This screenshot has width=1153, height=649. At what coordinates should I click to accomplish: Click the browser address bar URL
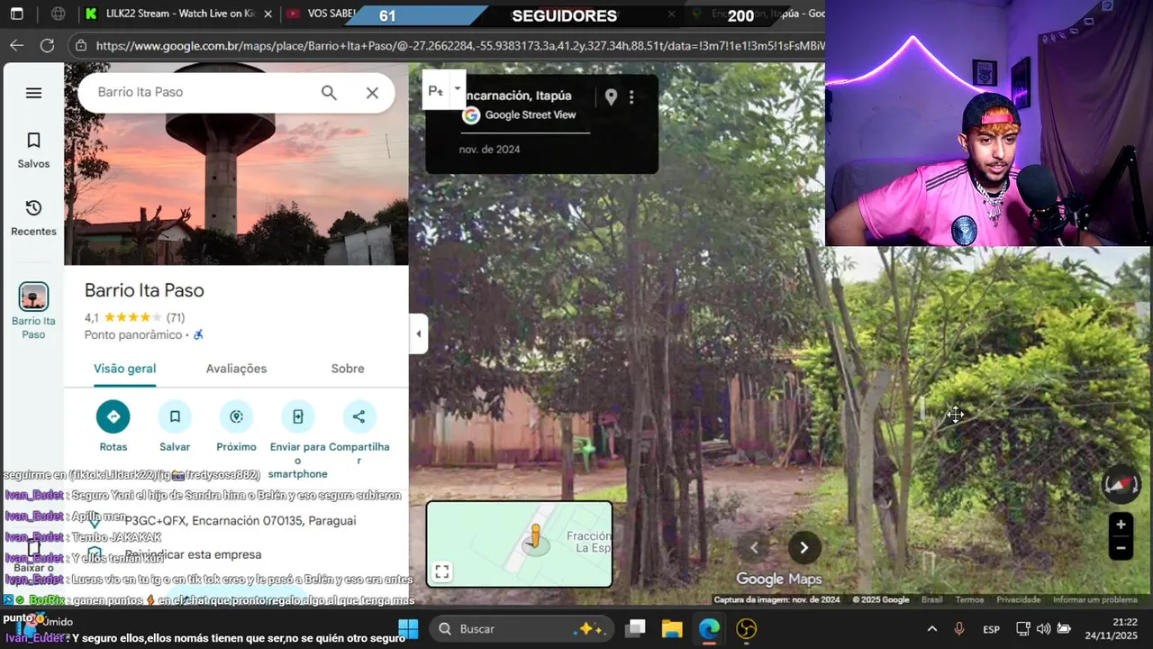click(459, 45)
